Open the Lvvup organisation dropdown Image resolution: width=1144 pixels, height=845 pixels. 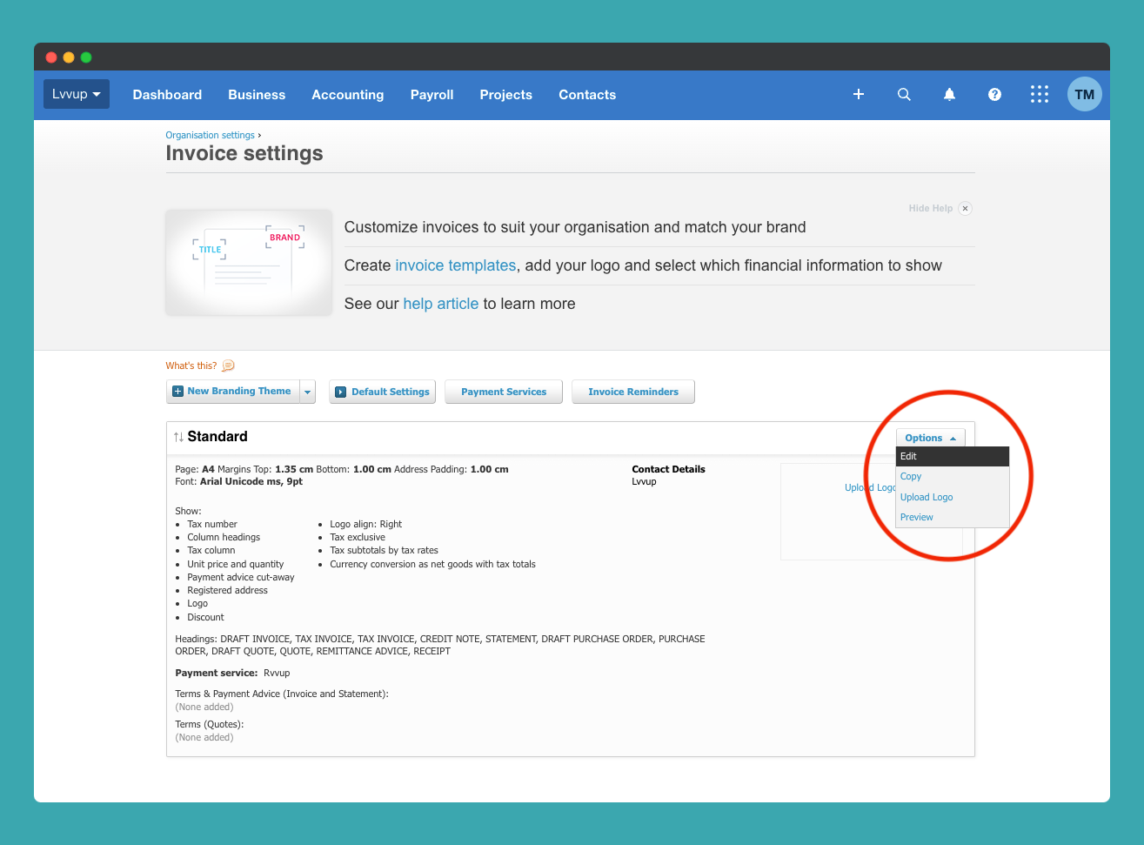[x=76, y=94]
